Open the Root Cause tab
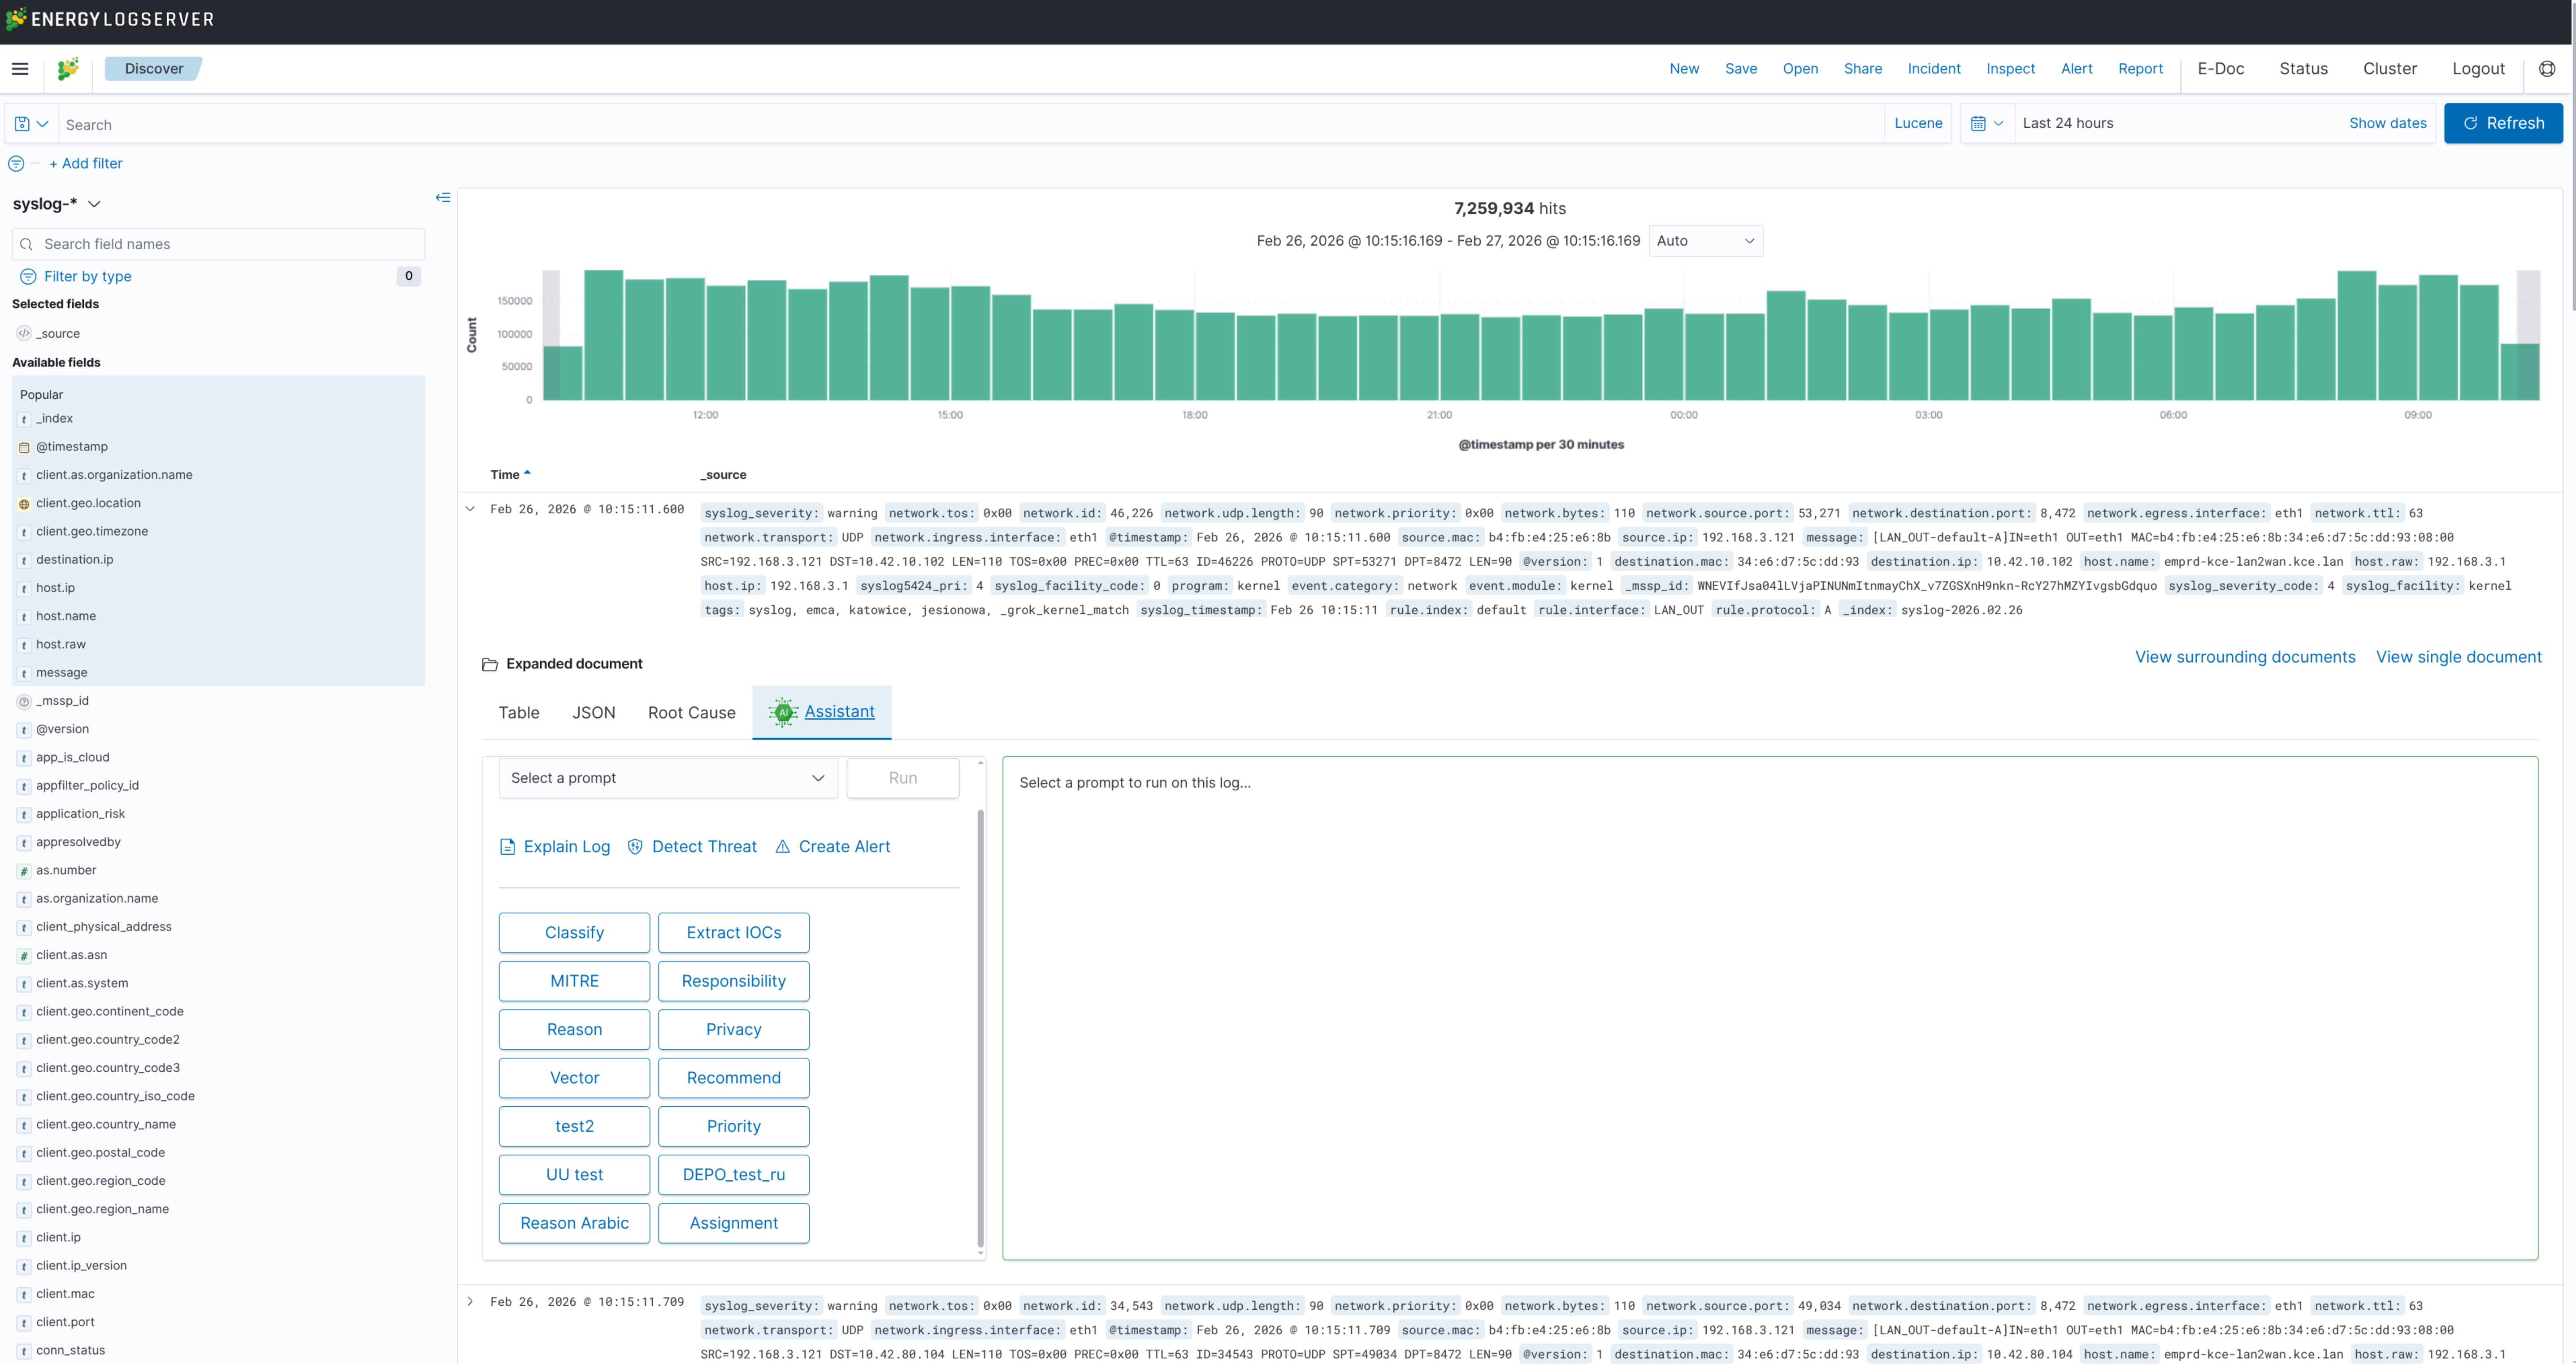The image size is (2576, 1364). [692, 713]
